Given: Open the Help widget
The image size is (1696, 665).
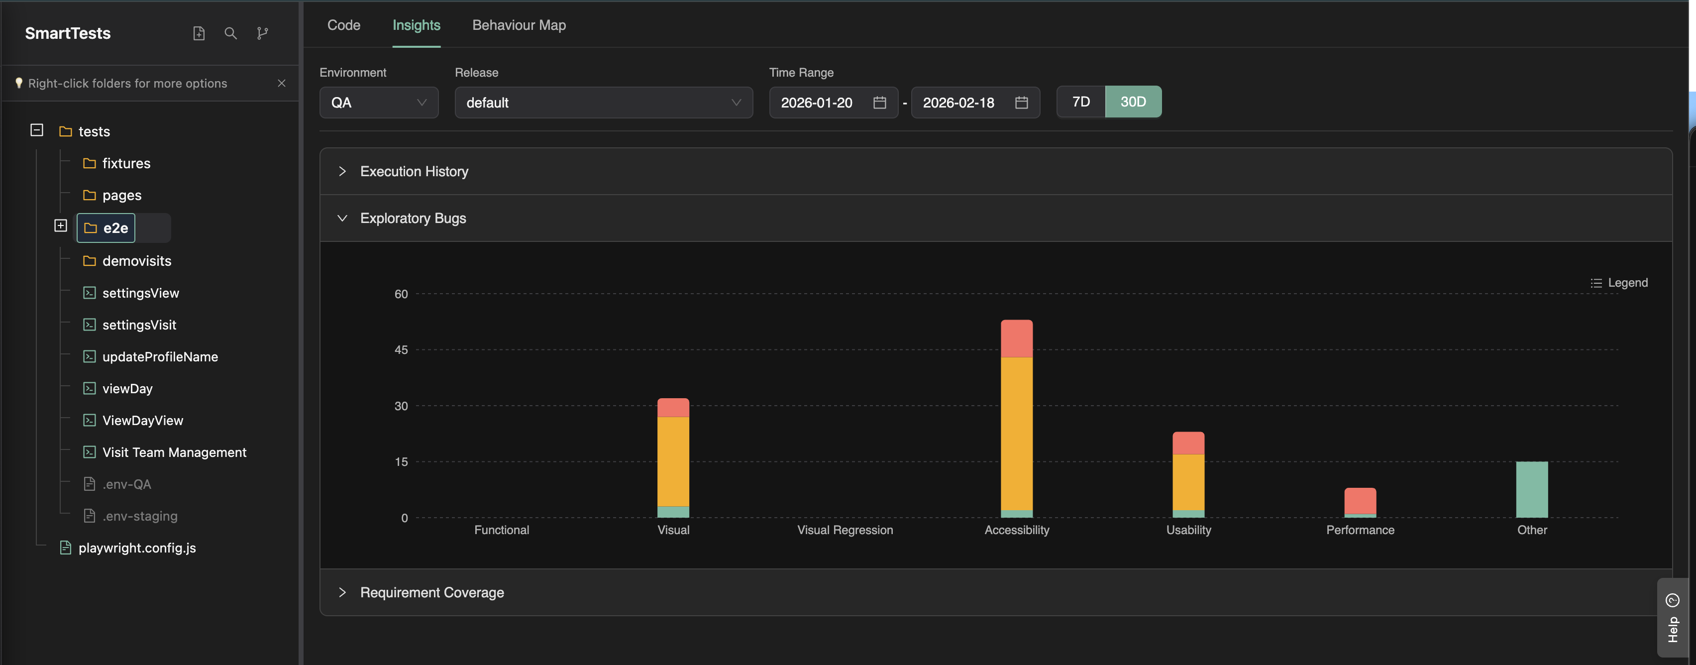Looking at the screenshot, I should 1672,618.
